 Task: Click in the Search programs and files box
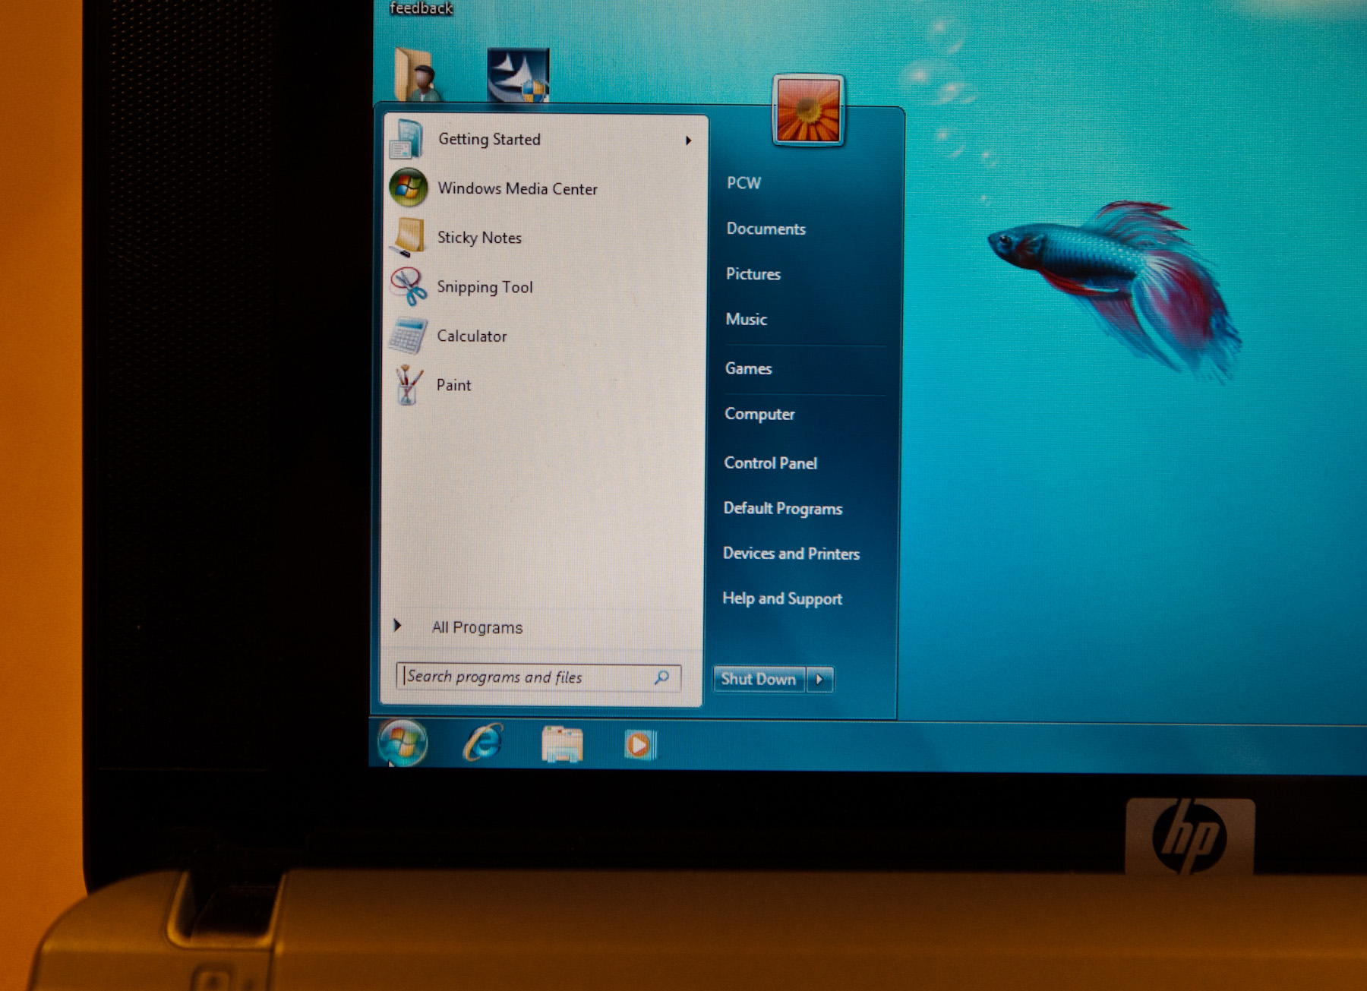coord(528,677)
